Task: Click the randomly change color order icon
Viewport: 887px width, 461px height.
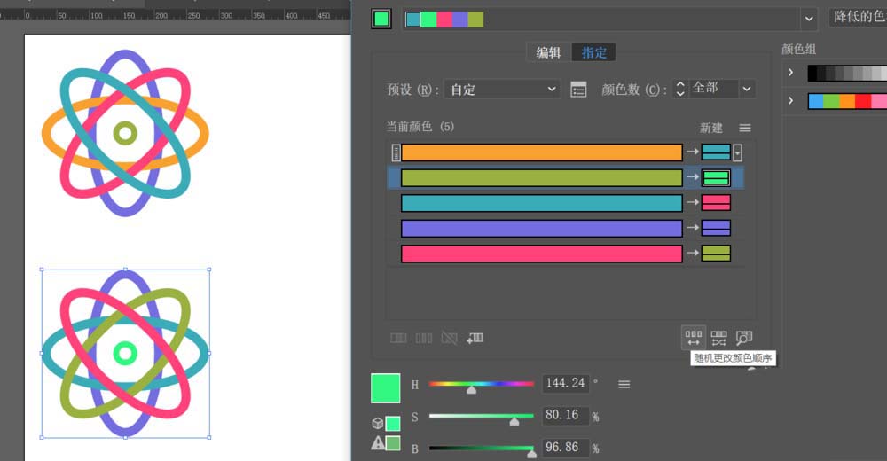Action: [x=694, y=338]
